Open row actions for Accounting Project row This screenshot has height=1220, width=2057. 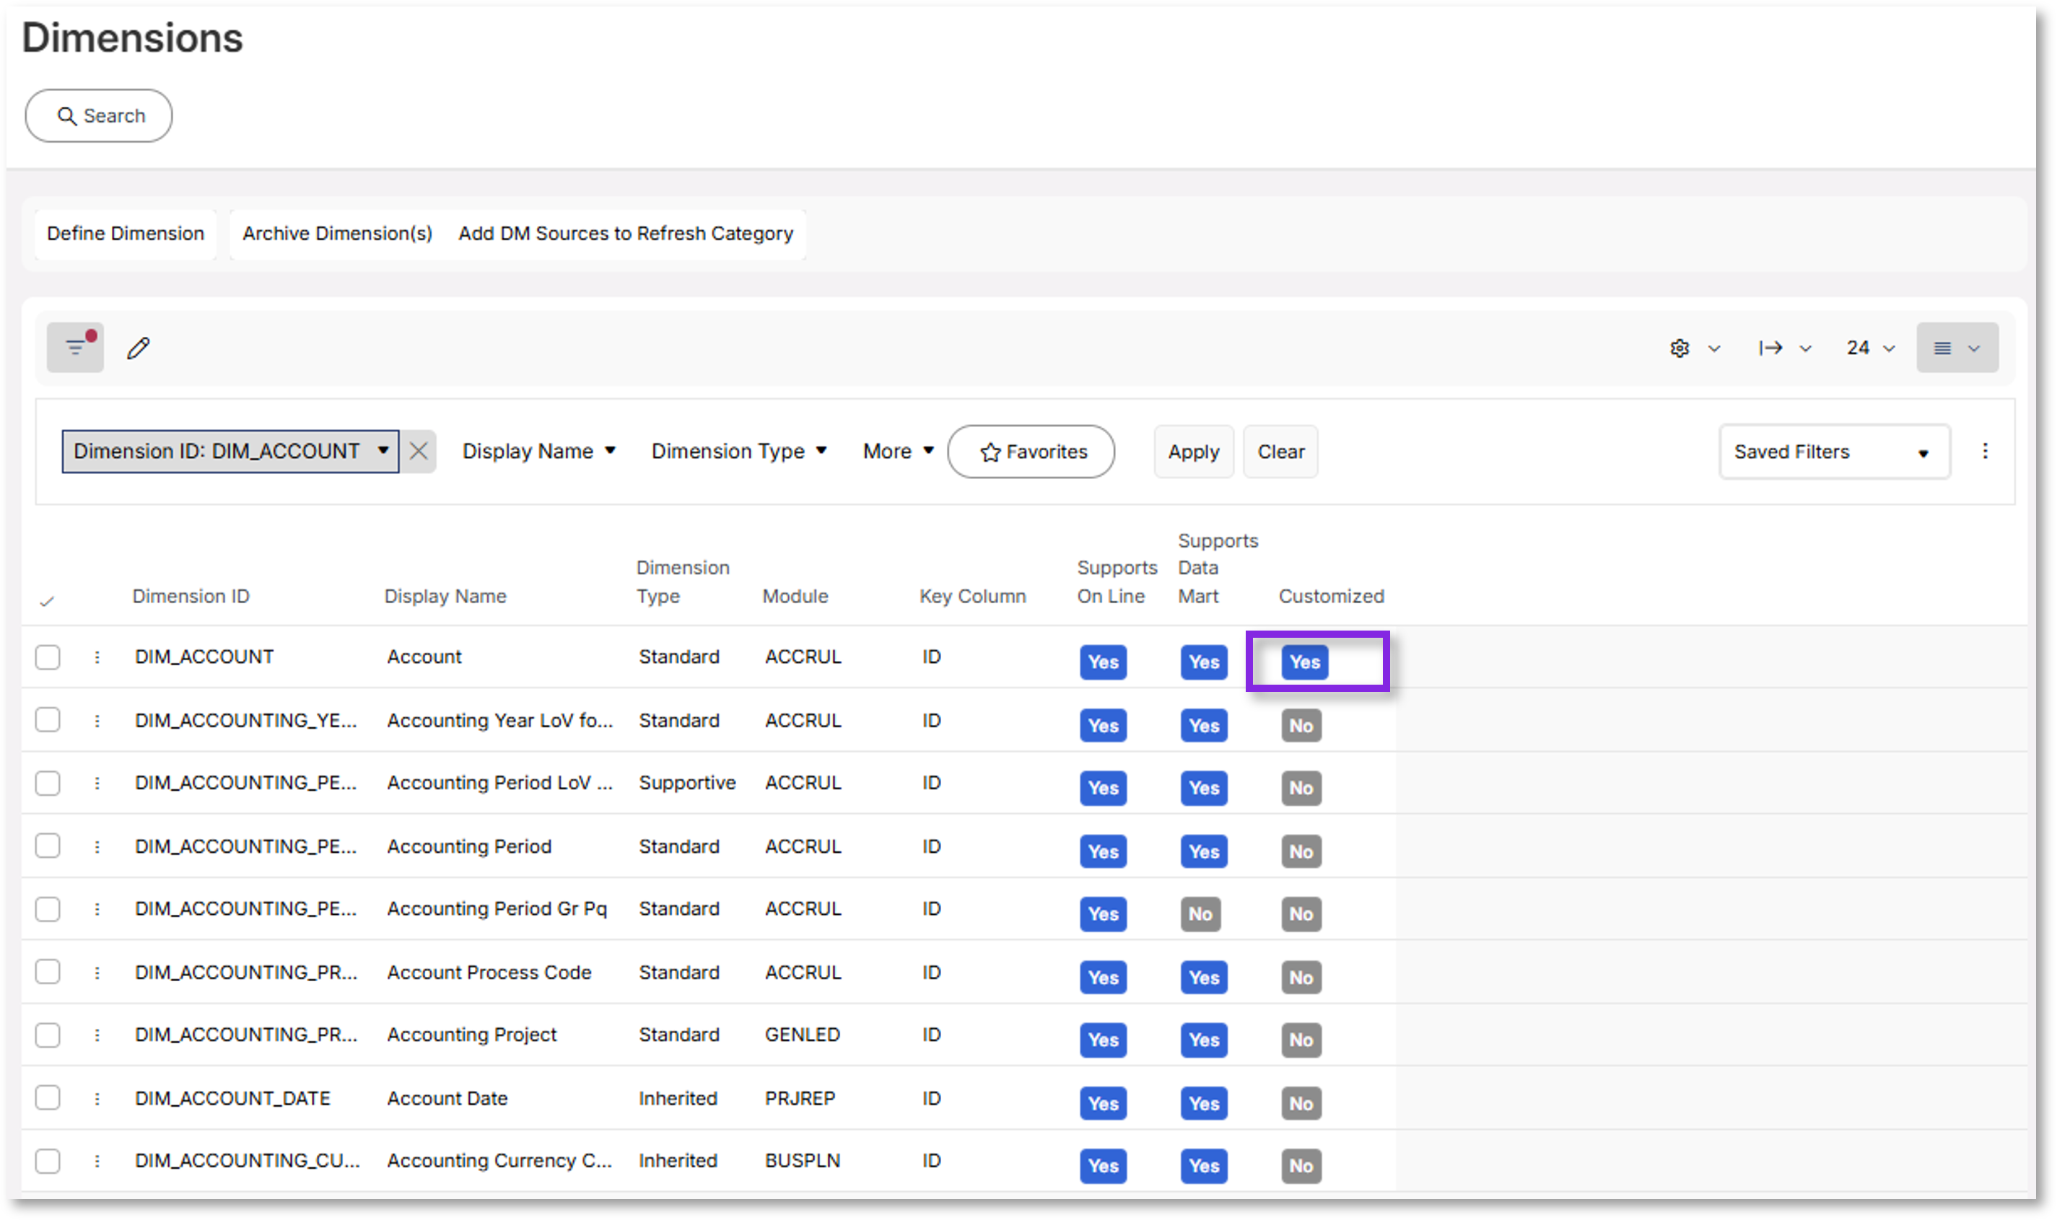coord(97,1035)
